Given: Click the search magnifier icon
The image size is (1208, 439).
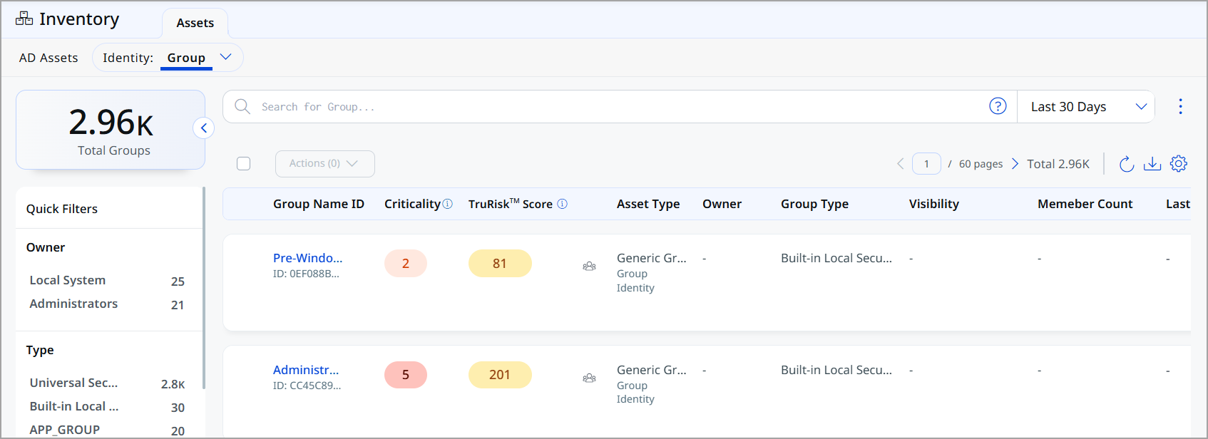Looking at the screenshot, I should [242, 106].
